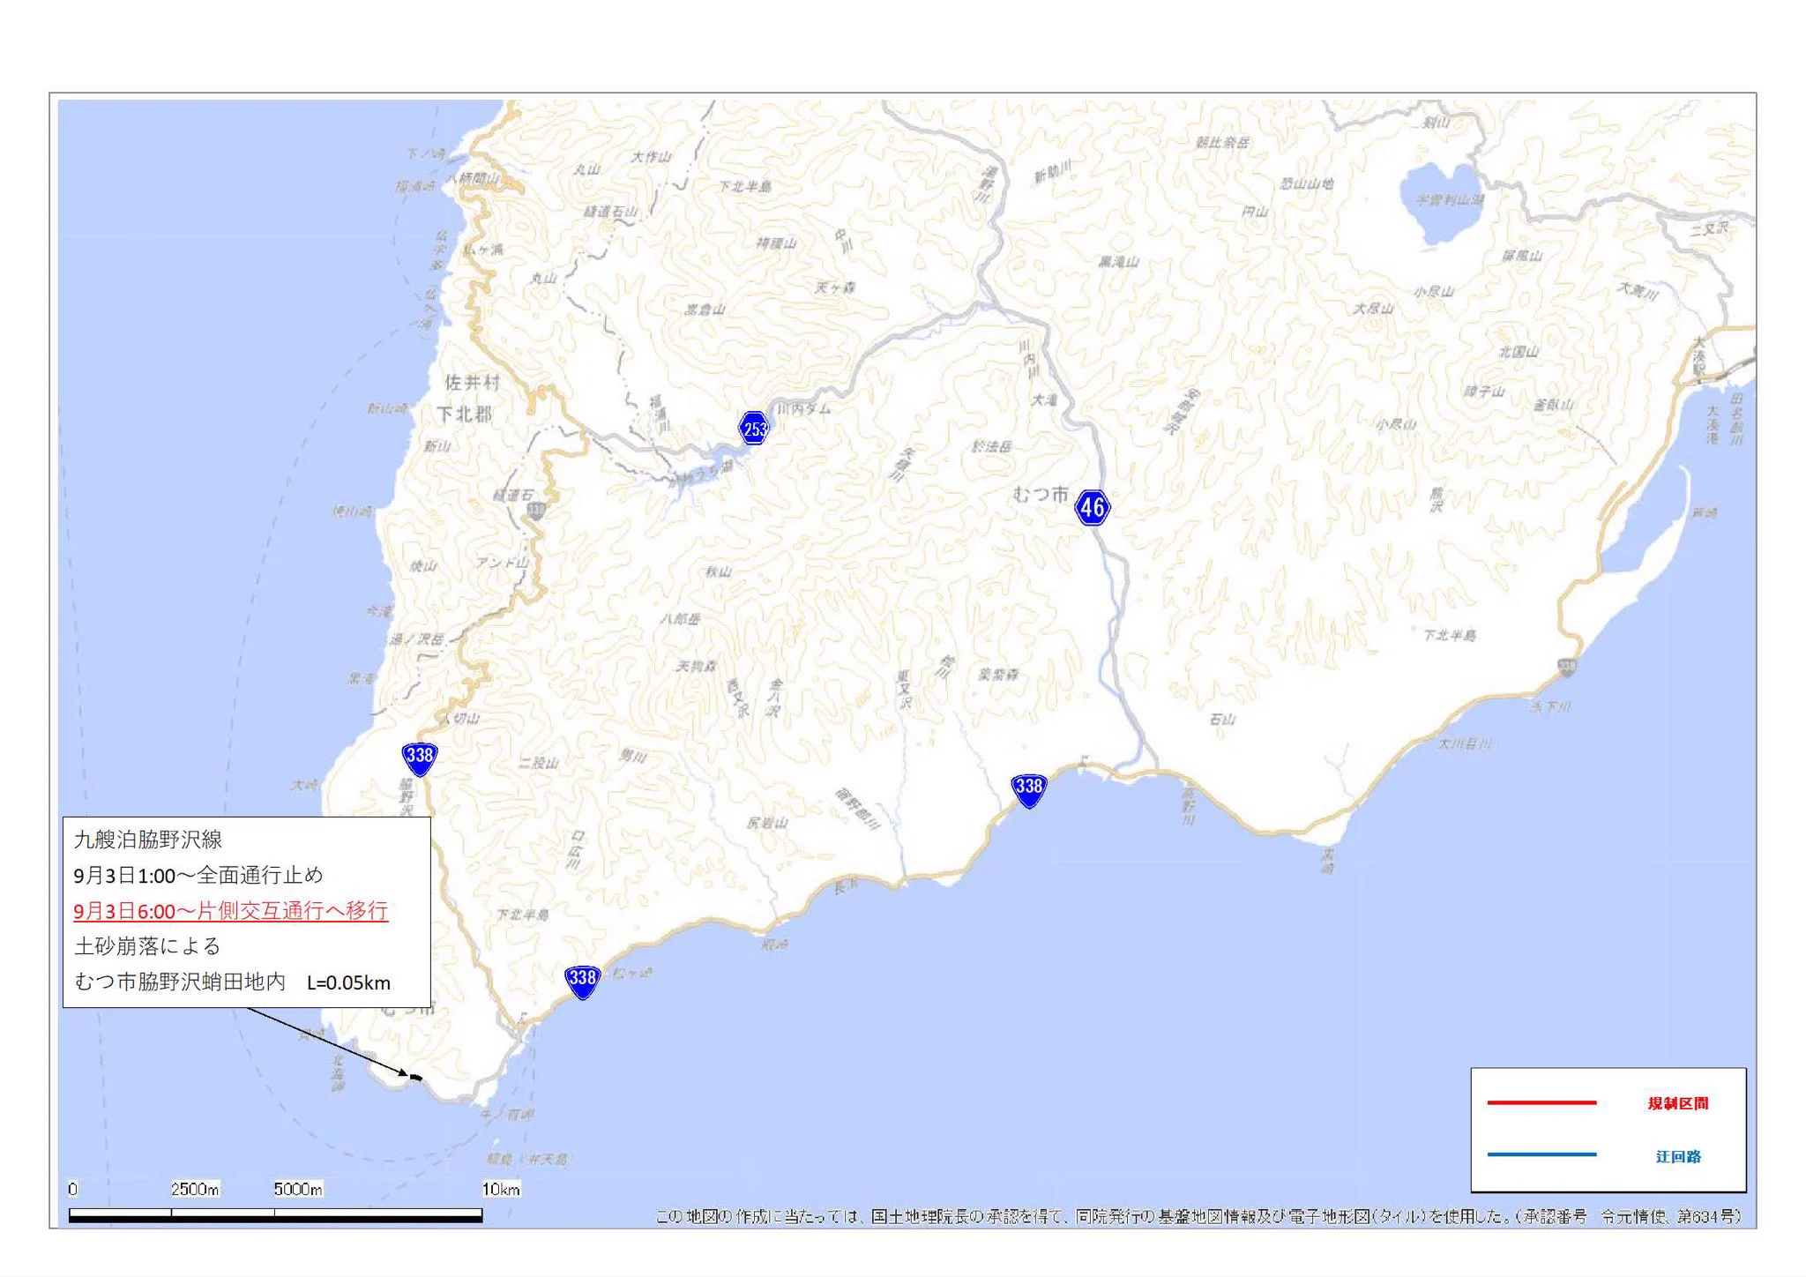Click the むつ市 label near route 46
This screenshot has width=1806, height=1277.
click(x=1041, y=494)
